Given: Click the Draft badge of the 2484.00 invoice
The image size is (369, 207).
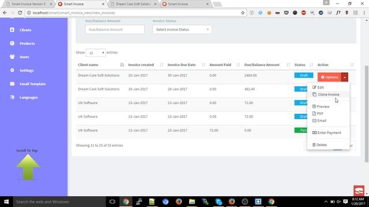Looking at the screenshot, I should pos(304,75).
